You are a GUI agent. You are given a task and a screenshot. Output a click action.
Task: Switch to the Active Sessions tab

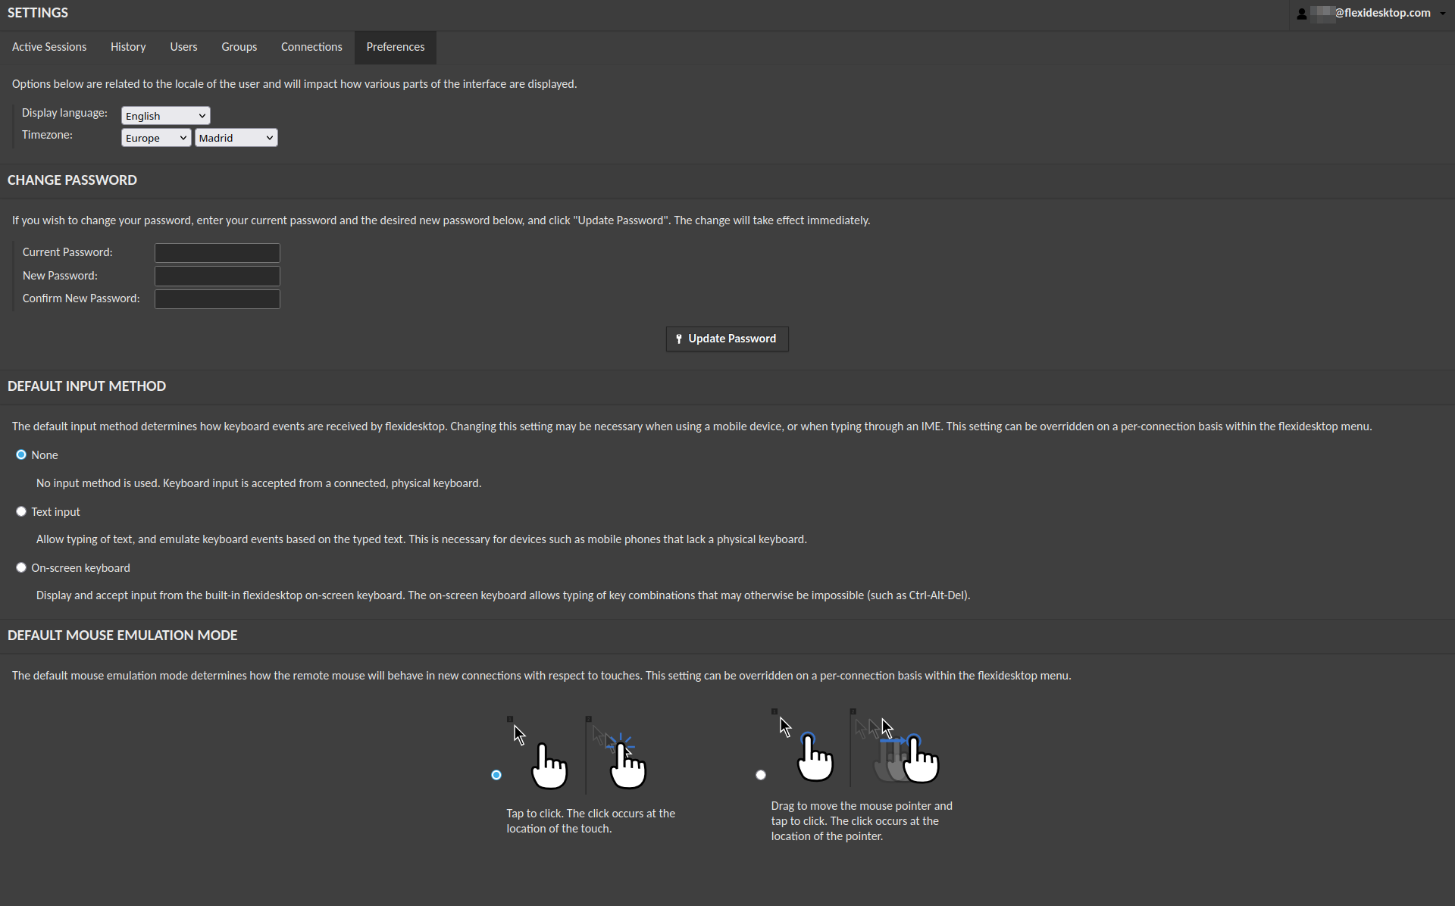tap(49, 47)
